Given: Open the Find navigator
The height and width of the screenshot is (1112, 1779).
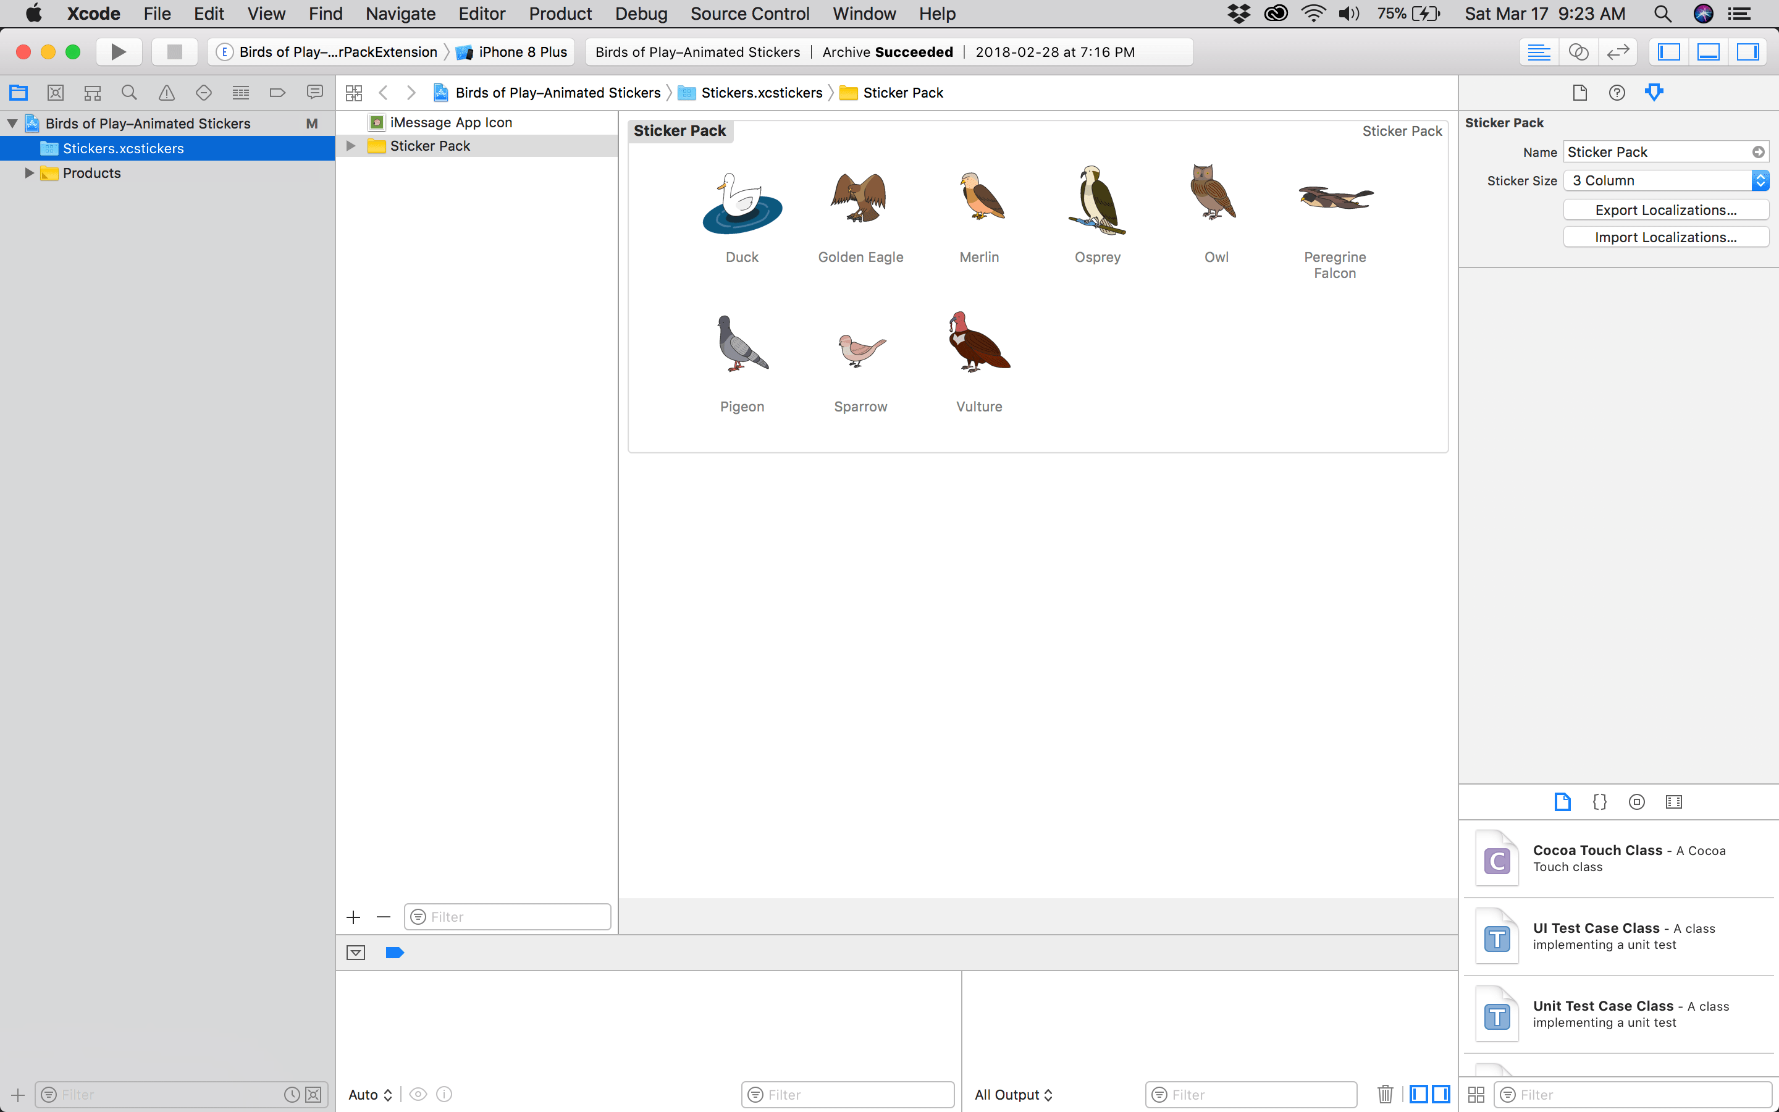Looking at the screenshot, I should coord(129,92).
